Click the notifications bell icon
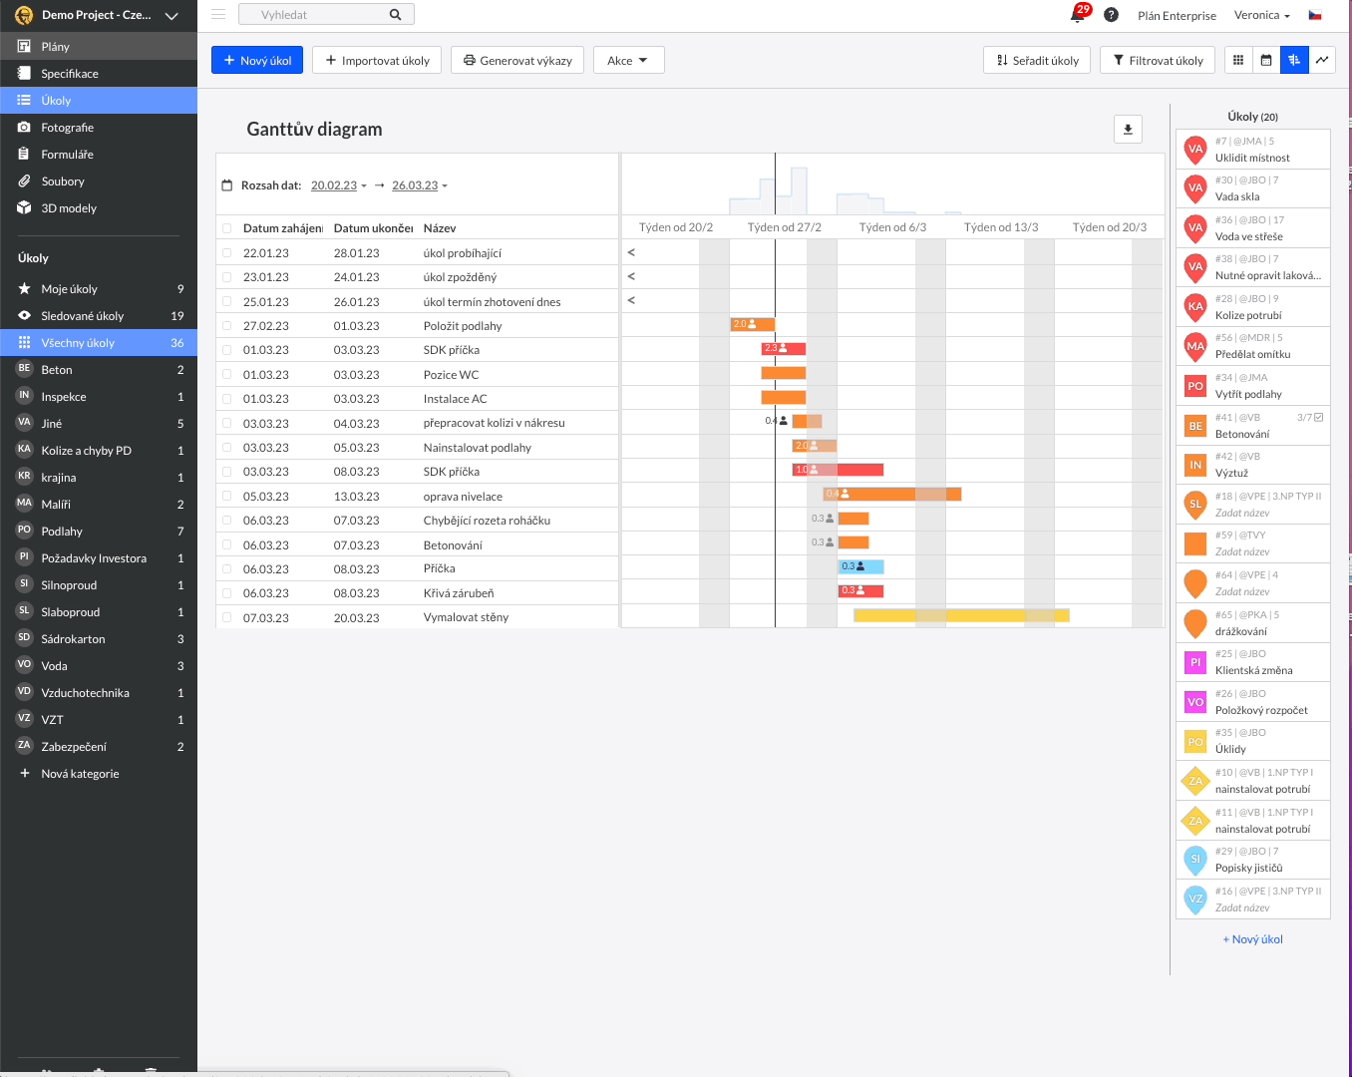The image size is (1352, 1077). [x=1078, y=15]
